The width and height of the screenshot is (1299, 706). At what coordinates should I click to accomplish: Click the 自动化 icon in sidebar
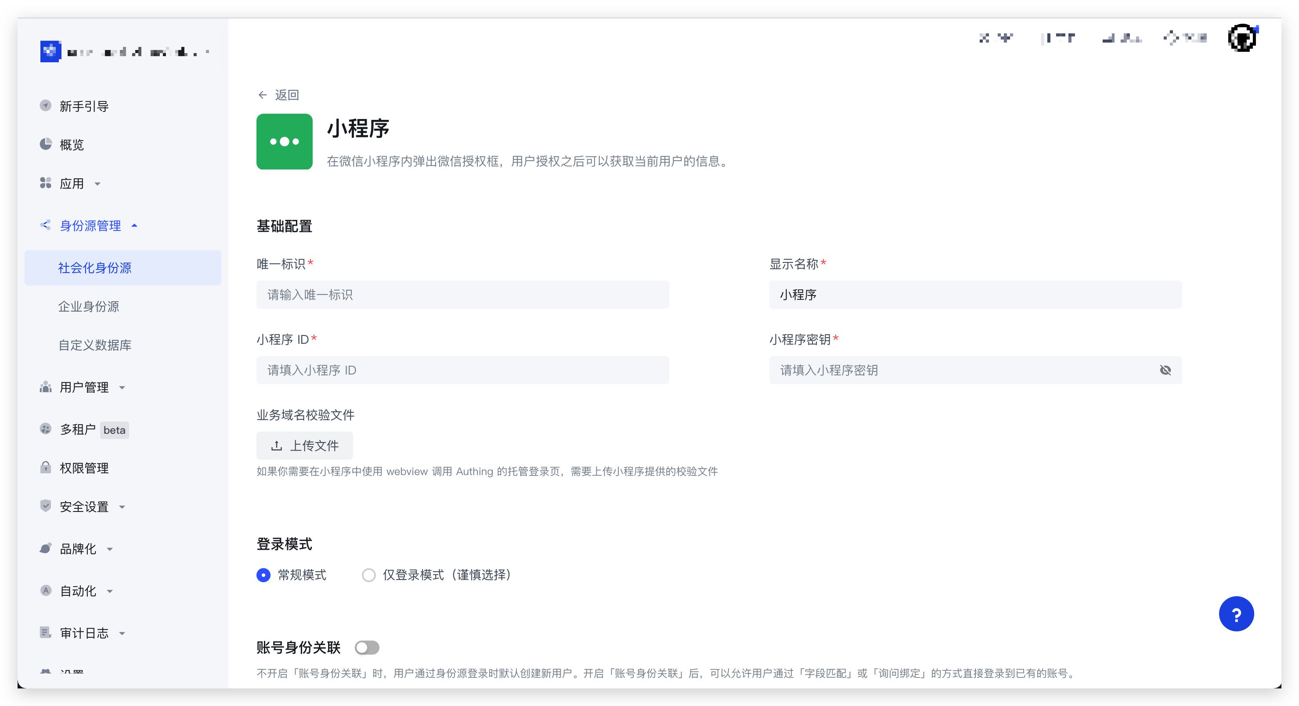[x=46, y=591]
